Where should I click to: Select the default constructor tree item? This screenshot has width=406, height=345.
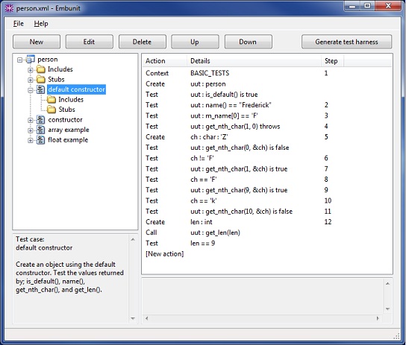76,89
